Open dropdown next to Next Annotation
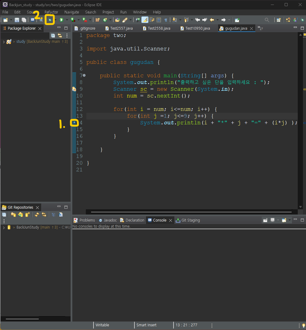The width and height of the screenshot is (306, 330). pyautogui.click(x=180, y=20)
